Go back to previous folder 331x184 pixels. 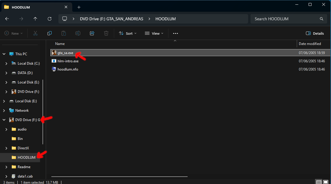click(x=7, y=19)
